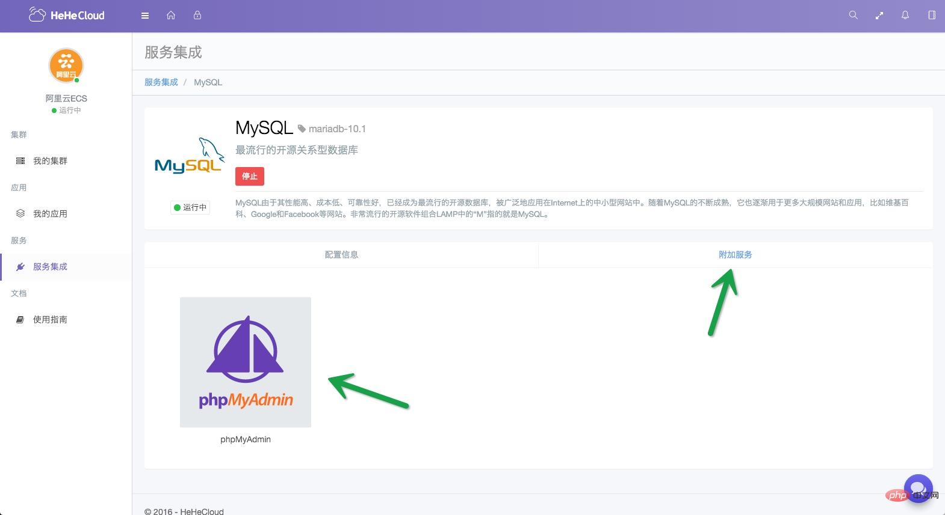Select 服务集成 in the sidebar
The width and height of the screenshot is (945, 515).
tap(50, 267)
